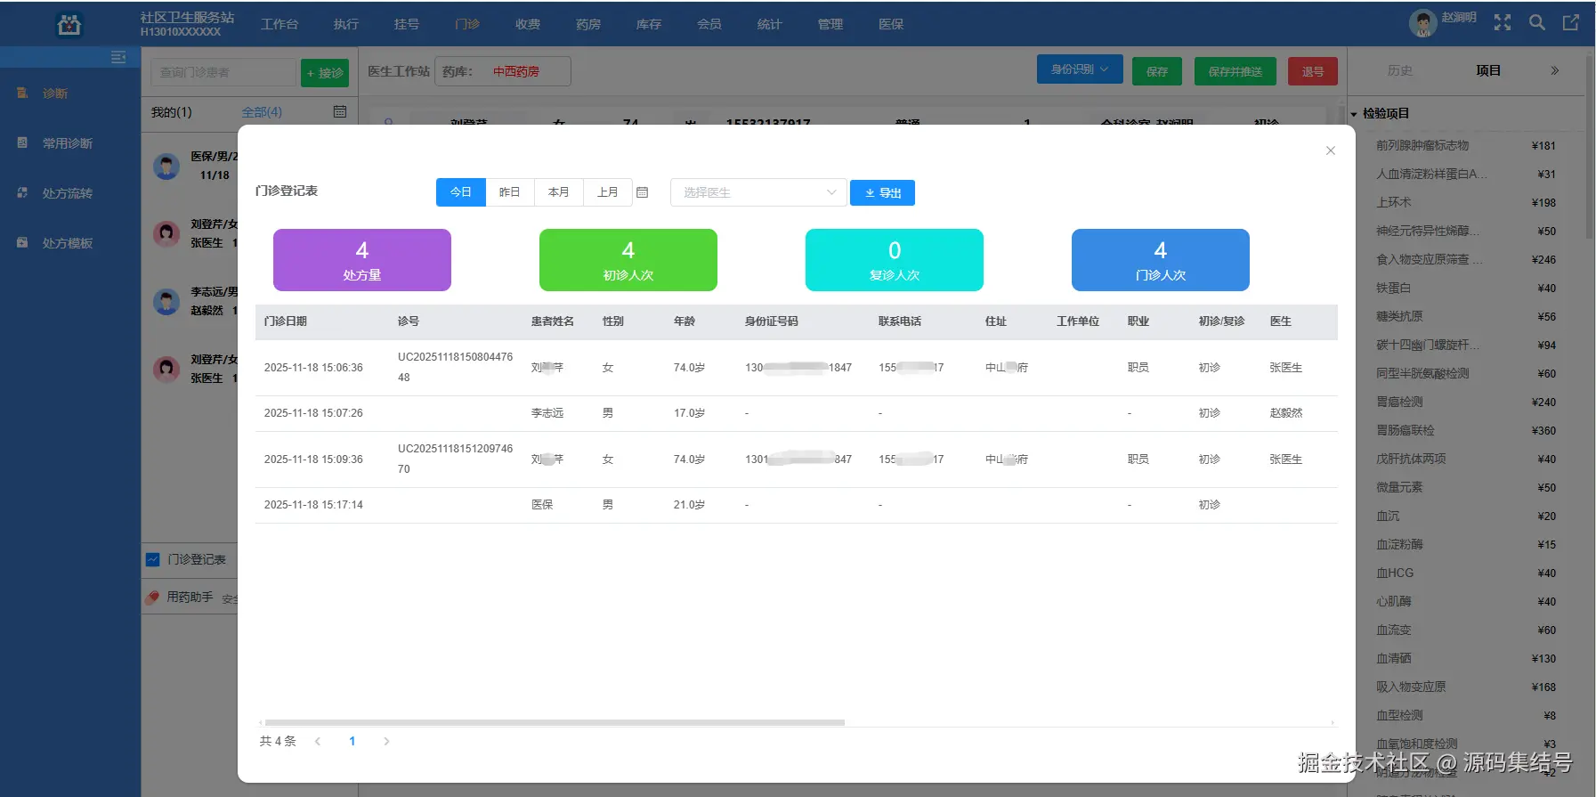Go to previous page arrow in pagination
The image size is (1596, 797).
(318, 741)
